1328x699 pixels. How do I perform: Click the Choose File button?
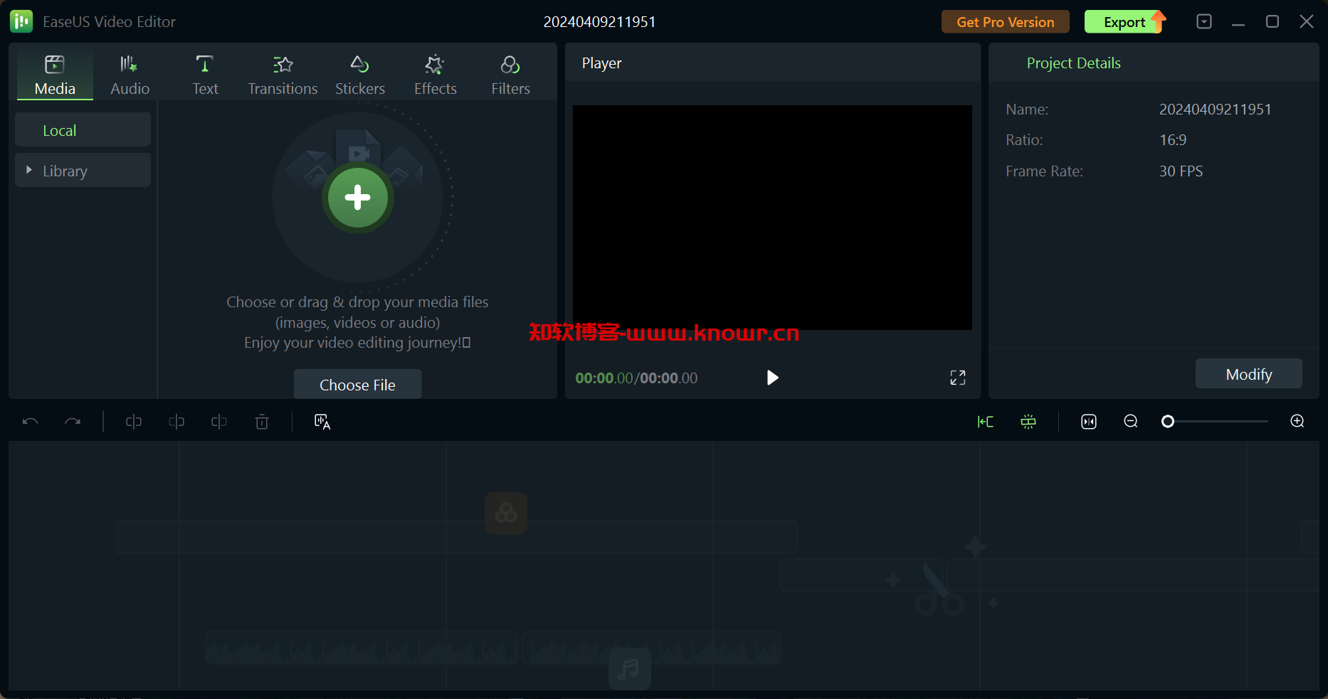[x=357, y=385]
